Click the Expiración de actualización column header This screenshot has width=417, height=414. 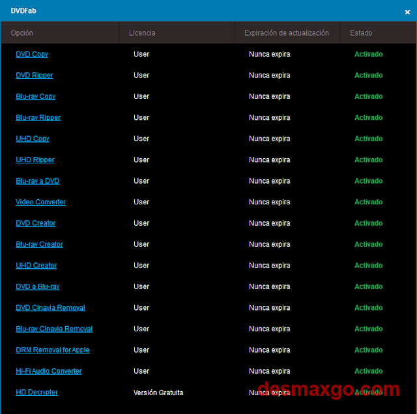click(287, 33)
